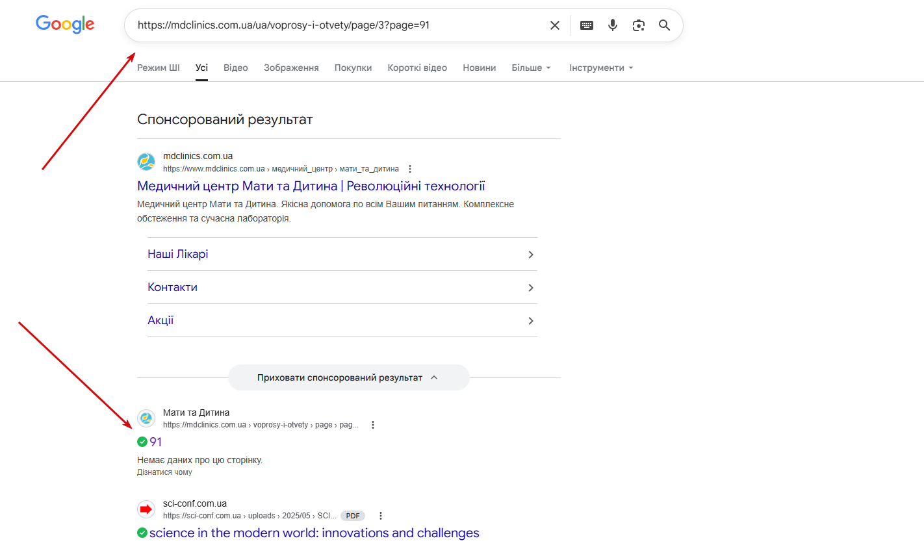This screenshot has width=924, height=545.
Task: Click sci-conf.com.ua red arrow favicon
Action: click(x=146, y=509)
